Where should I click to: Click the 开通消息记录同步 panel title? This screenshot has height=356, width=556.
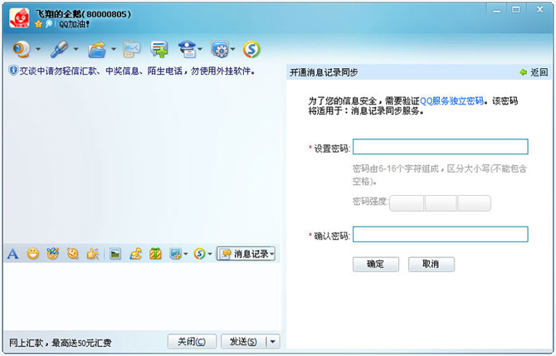(324, 72)
